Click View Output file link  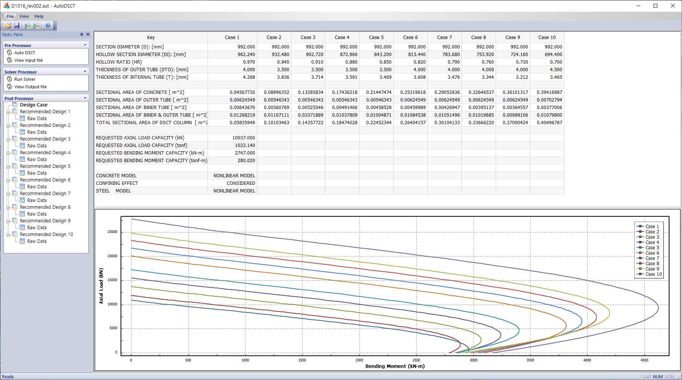pyautogui.click(x=30, y=87)
